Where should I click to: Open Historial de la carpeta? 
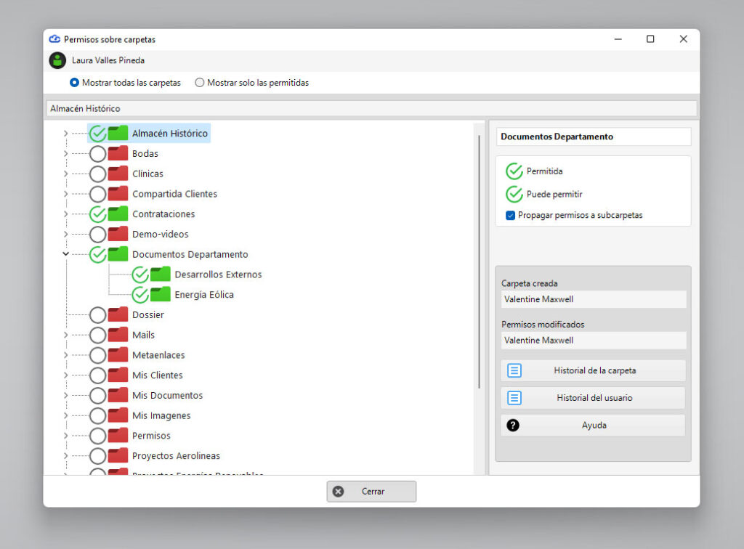click(x=593, y=370)
